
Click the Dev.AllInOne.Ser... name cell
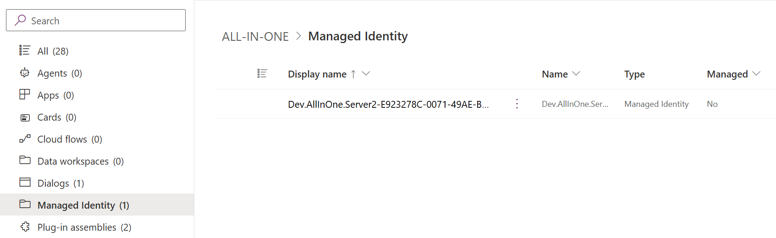(x=575, y=104)
